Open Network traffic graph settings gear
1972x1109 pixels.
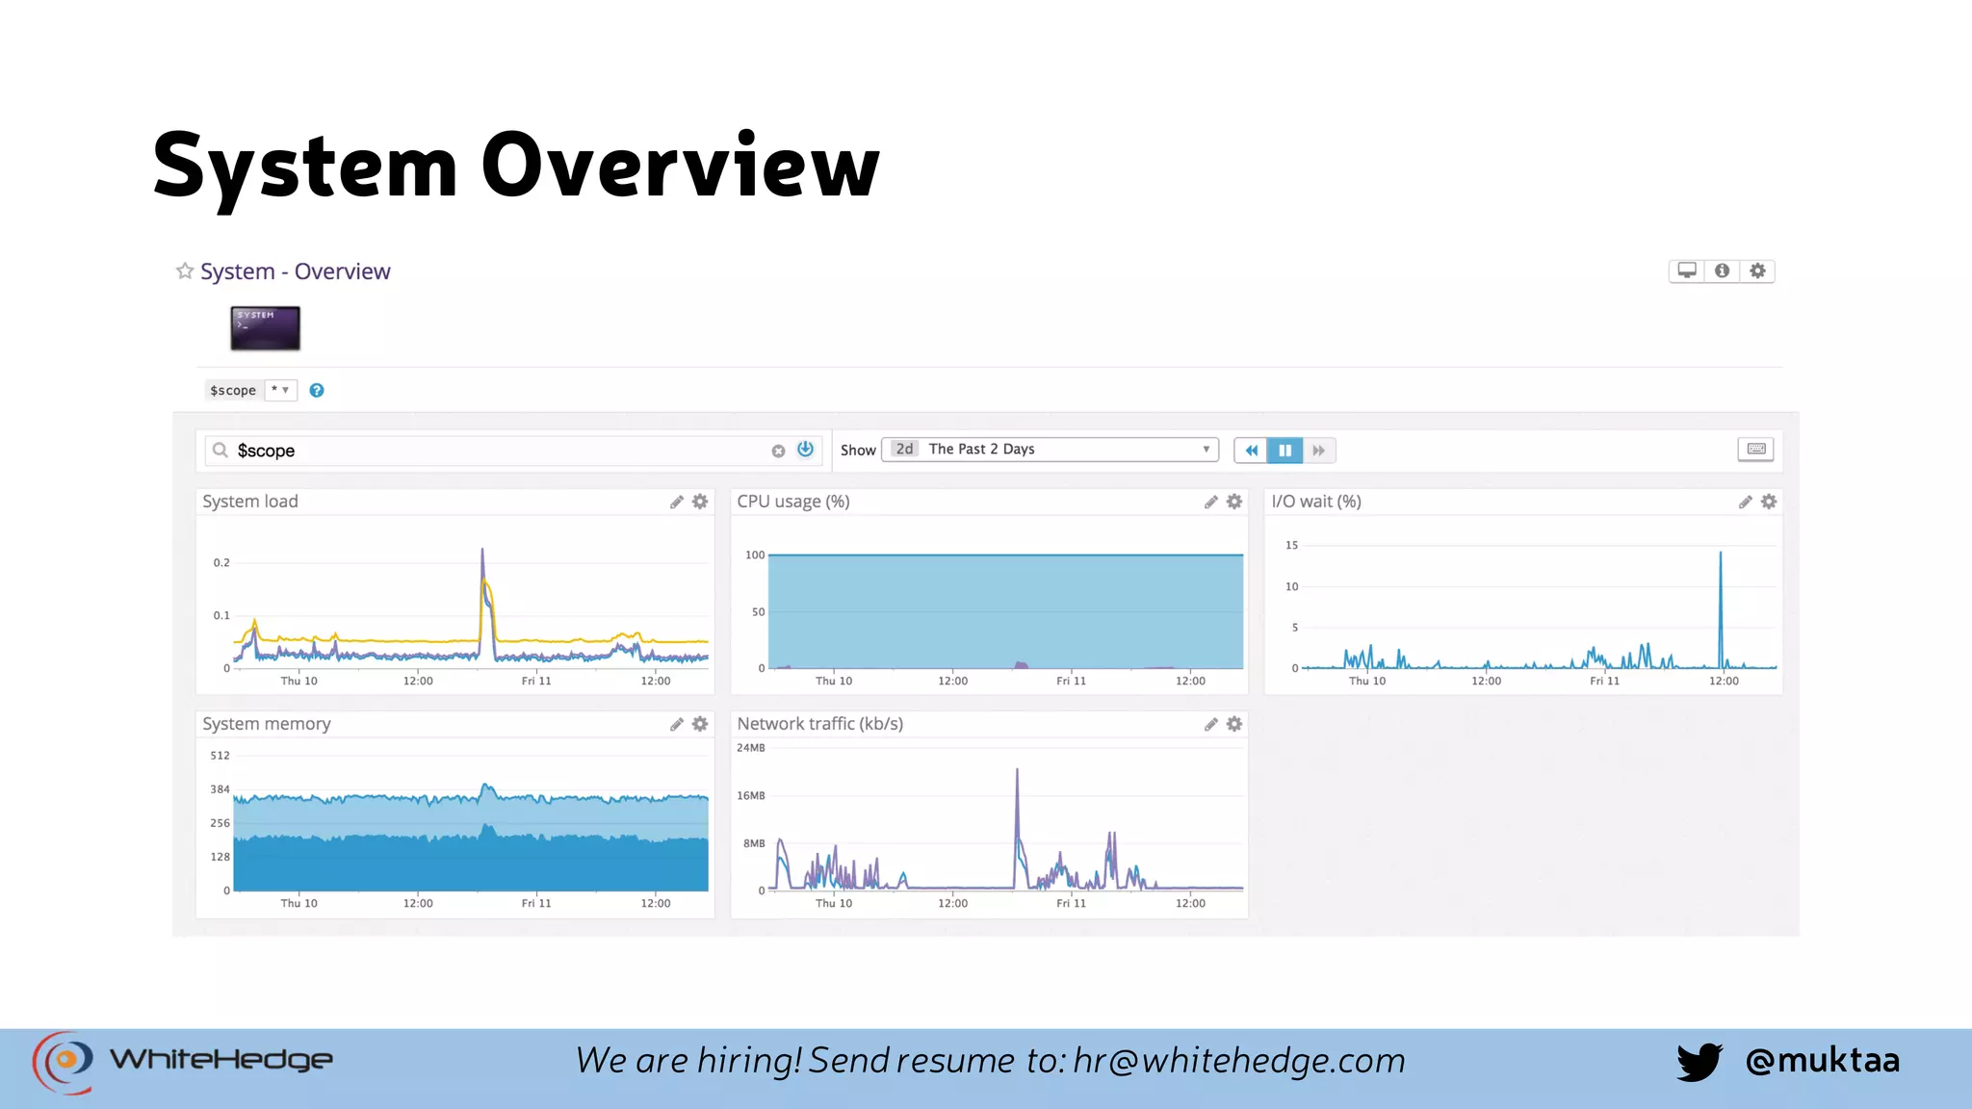[1234, 725]
